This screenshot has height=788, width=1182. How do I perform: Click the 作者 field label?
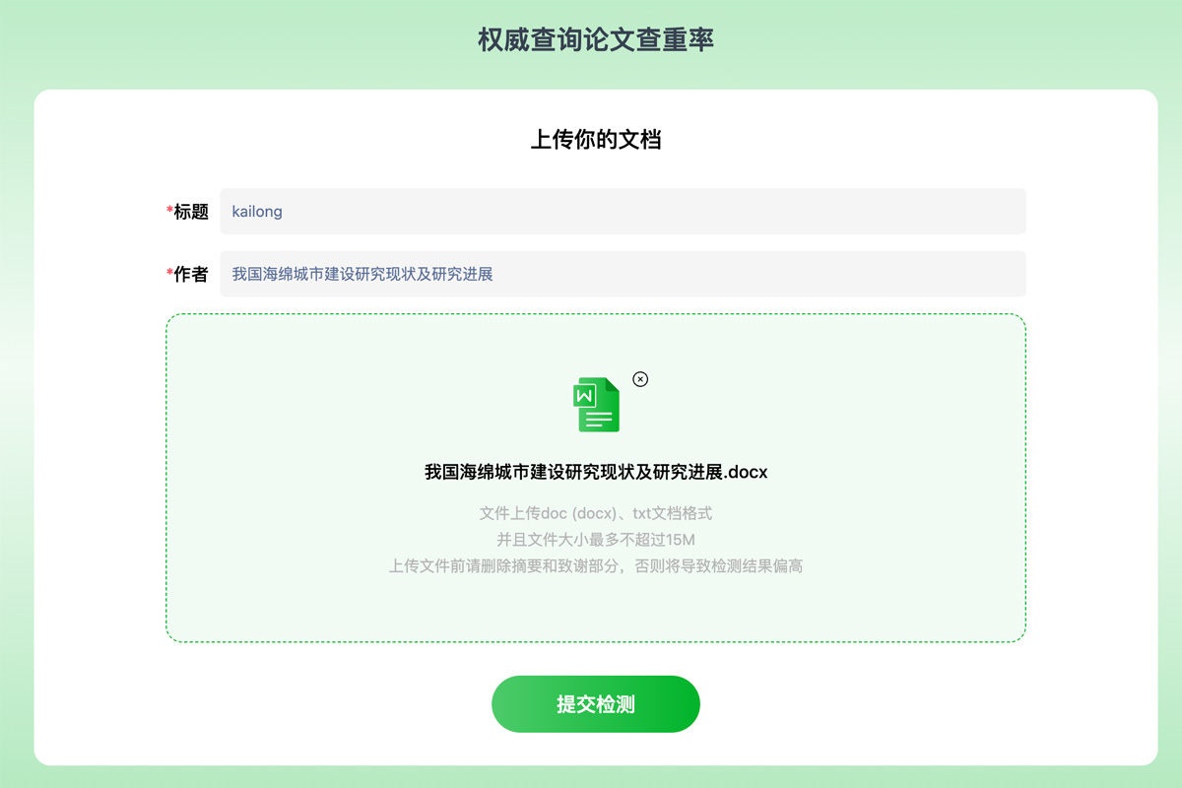(191, 274)
